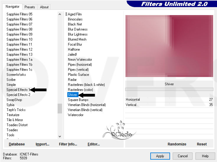Choose the Blur Darkness filter

pyautogui.click(x=78, y=29)
